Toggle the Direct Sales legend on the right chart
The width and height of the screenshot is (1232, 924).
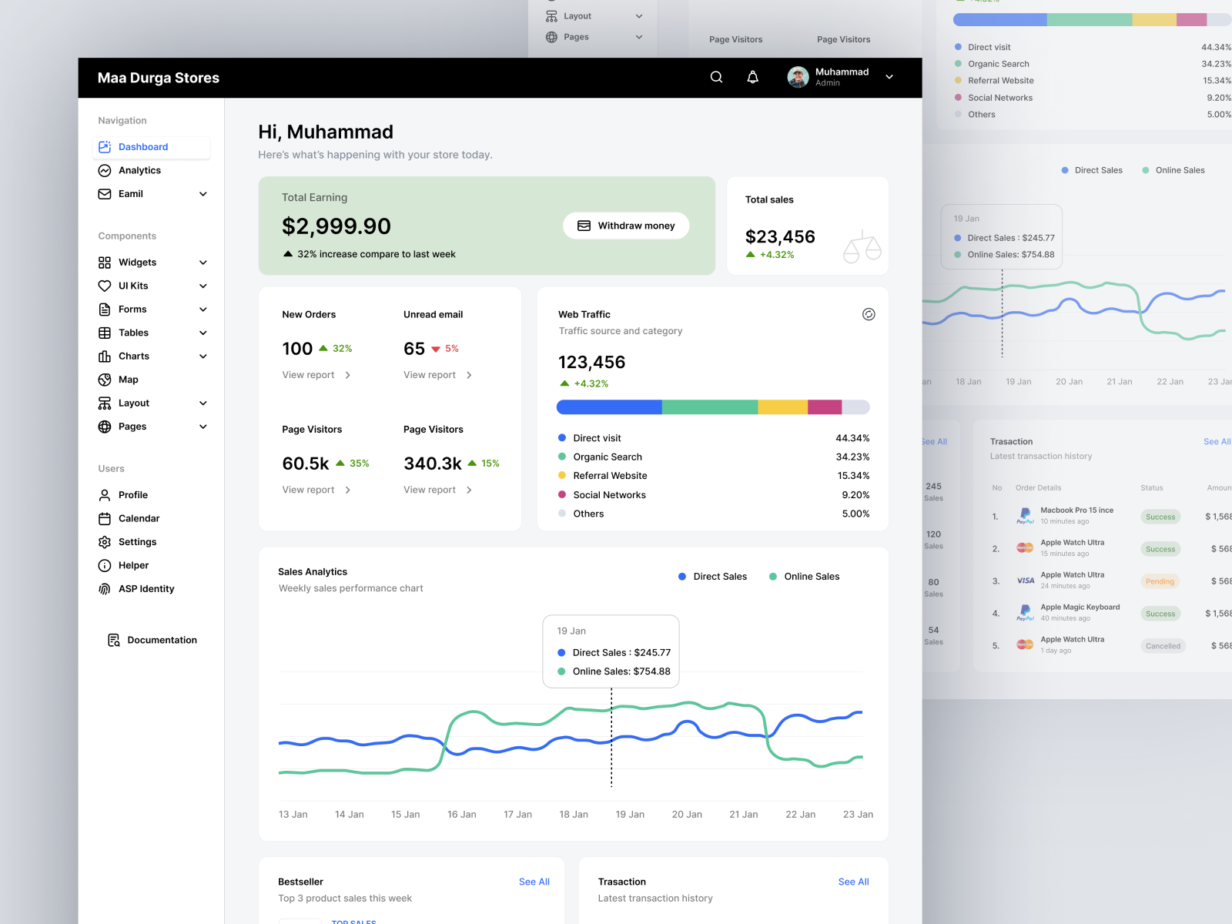coord(1092,170)
